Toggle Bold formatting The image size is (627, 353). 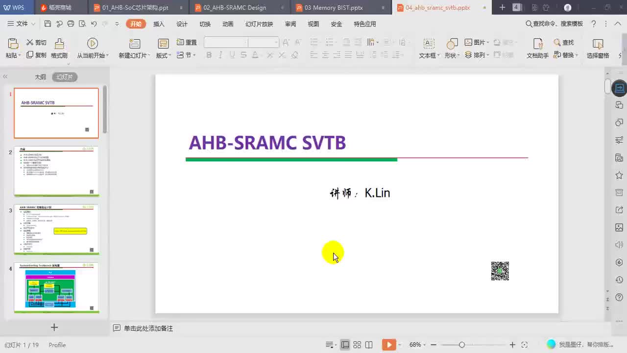[x=209, y=55]
